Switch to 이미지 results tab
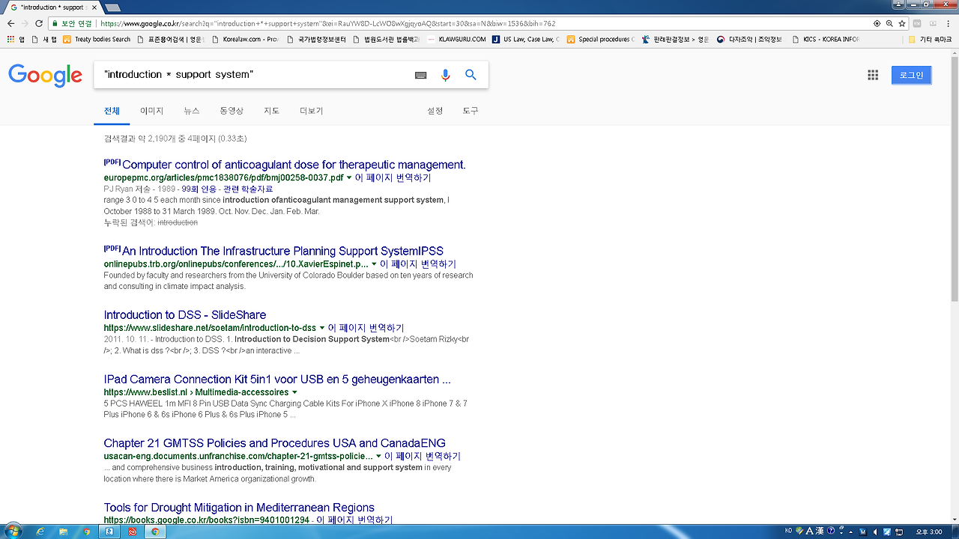Image resolution: width=959 pixels, height=539 pixels. (151, 111)
